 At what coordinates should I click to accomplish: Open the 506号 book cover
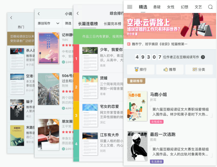(49, 89)
